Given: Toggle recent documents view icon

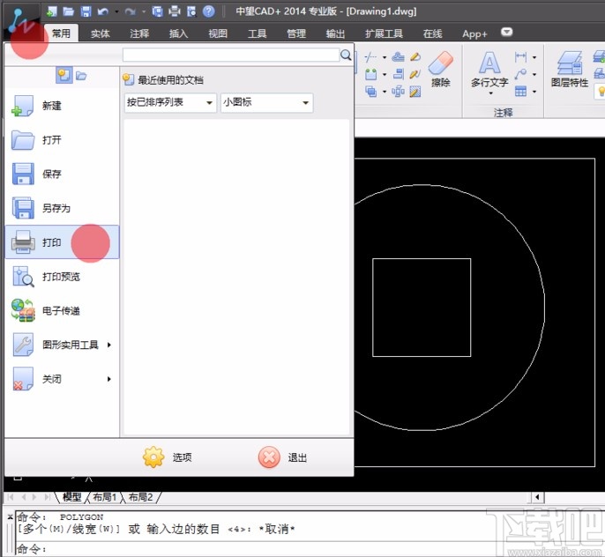Looking at the screenshot, I should tap(64, 75).
